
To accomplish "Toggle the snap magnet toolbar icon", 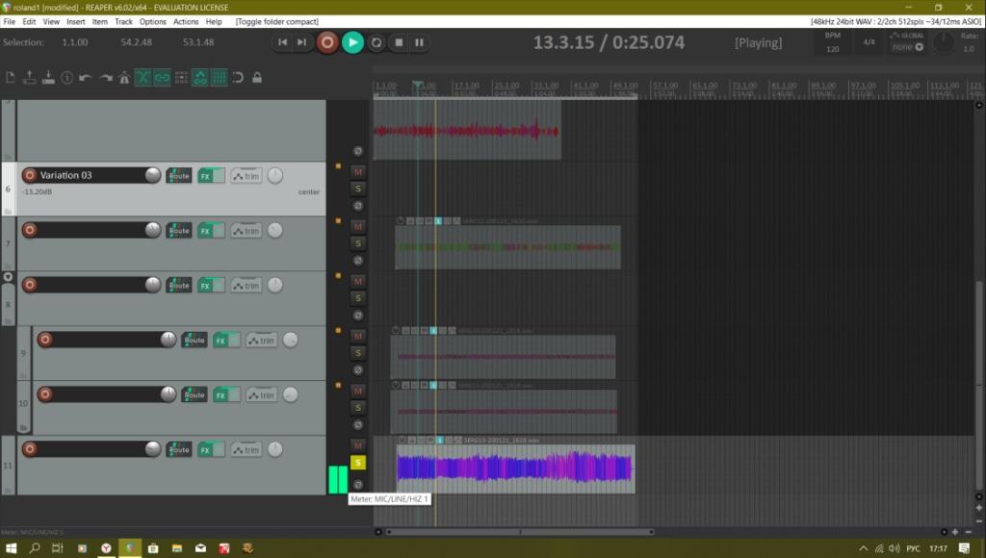I will pyautogui.click(x=238, y=78).
